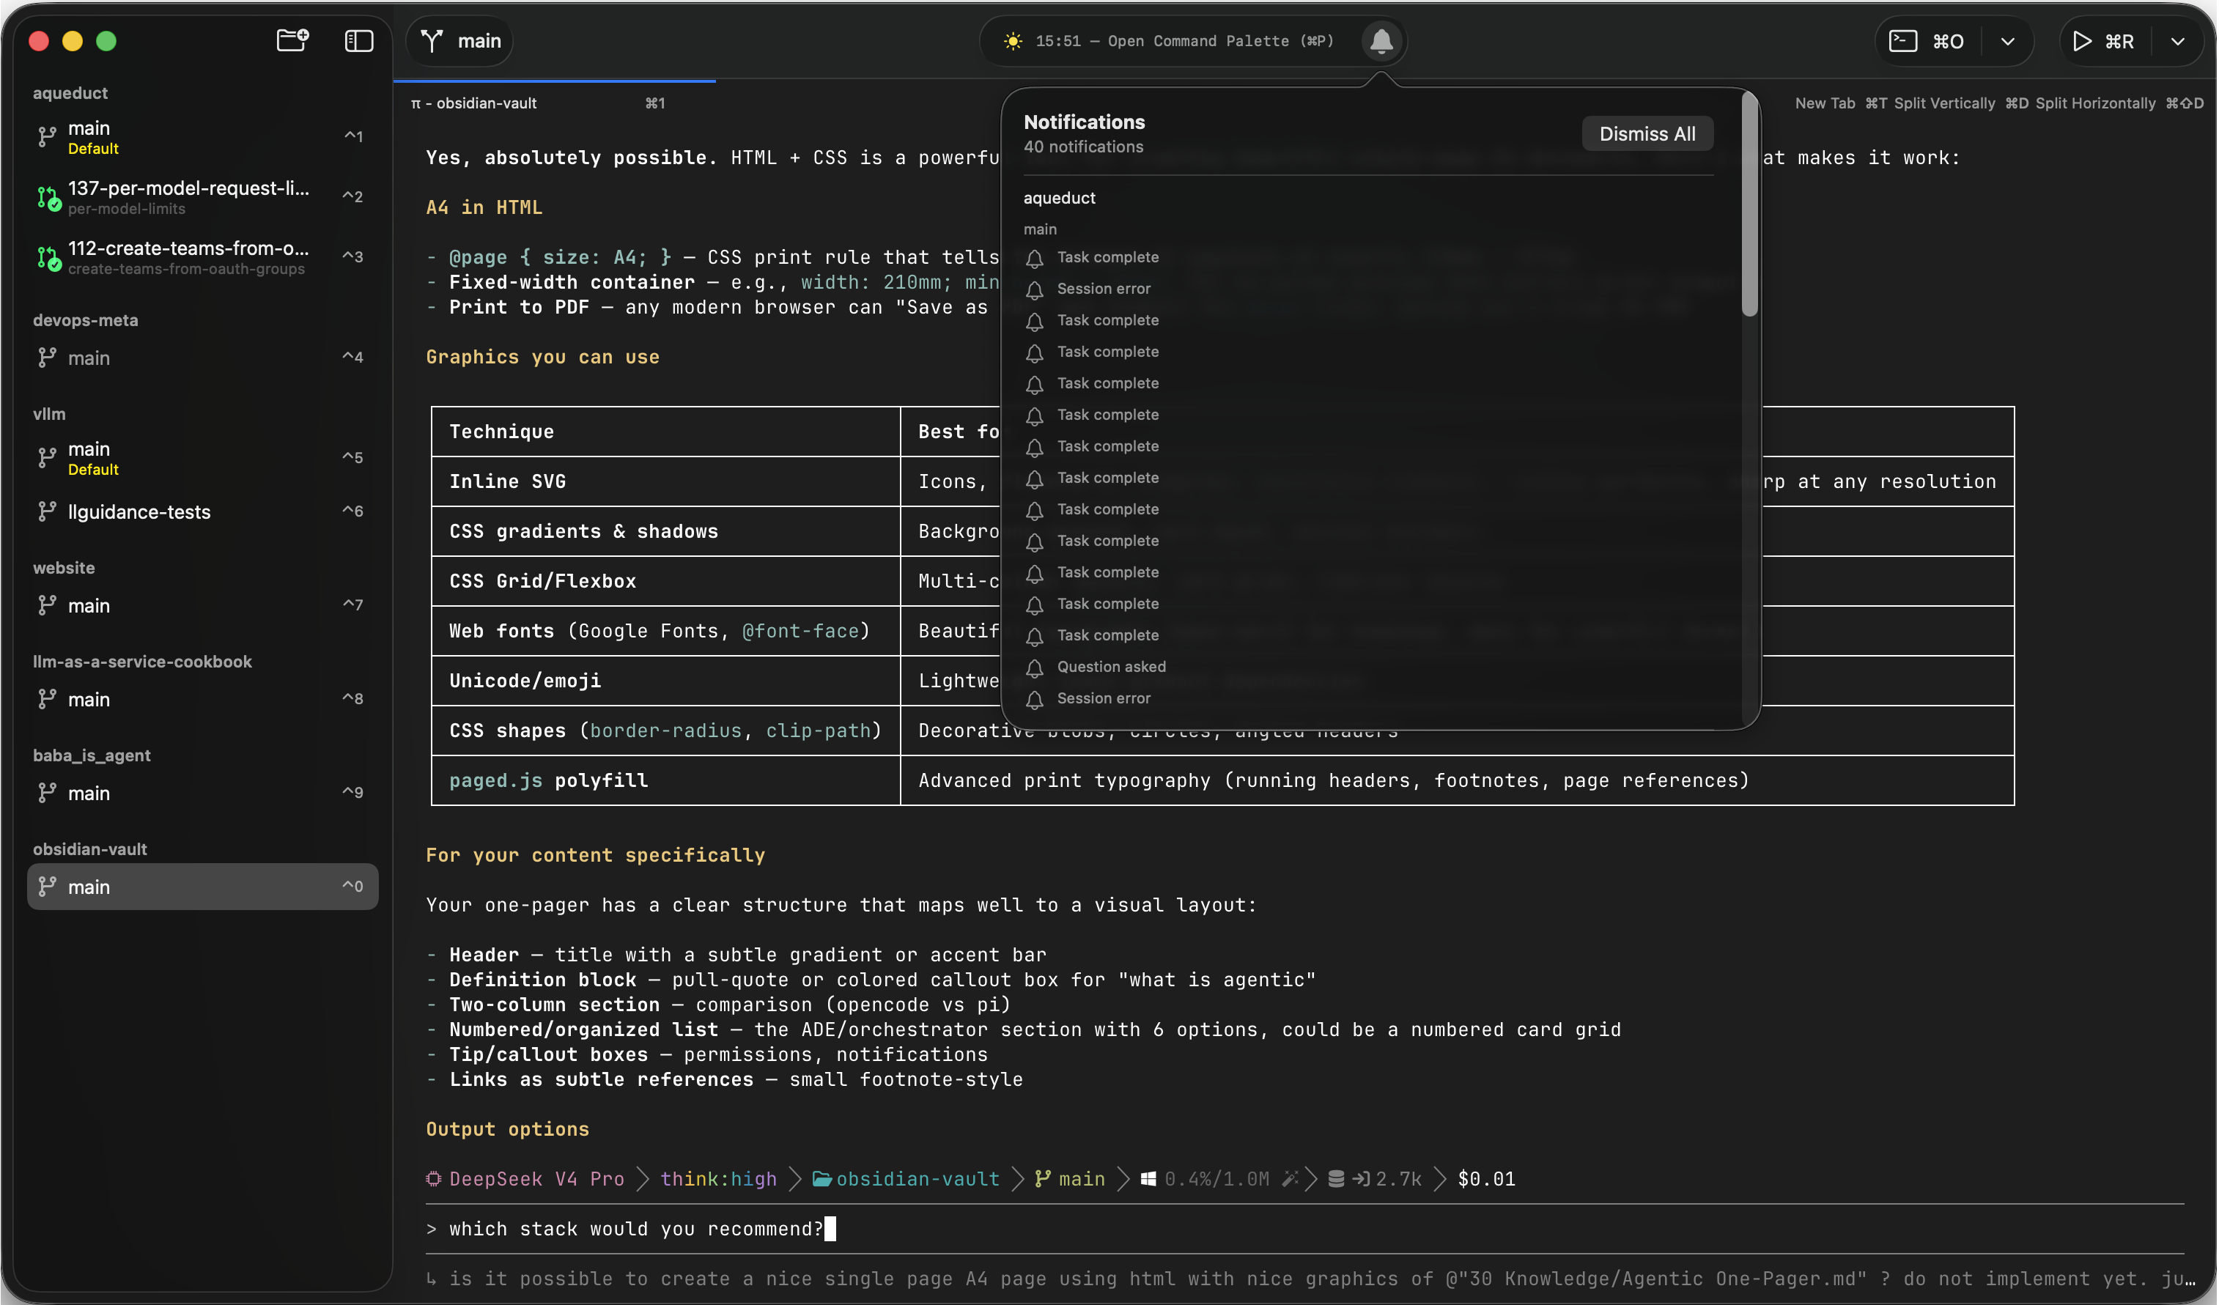Click the vllm project header
The height and width of the screenshot is (1305, 2219).
49,414
